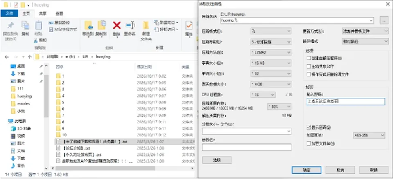Screen dimensions: 393x179
Task: Switch to the Share ribbon tab
Action: (42, 13)
